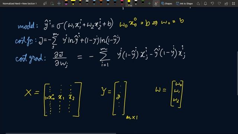Choose the Lasso Select tool

52,3
